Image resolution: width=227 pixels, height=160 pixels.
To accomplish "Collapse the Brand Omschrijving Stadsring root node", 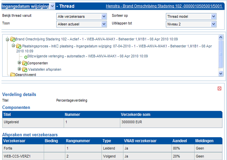I will click(8, 39).
